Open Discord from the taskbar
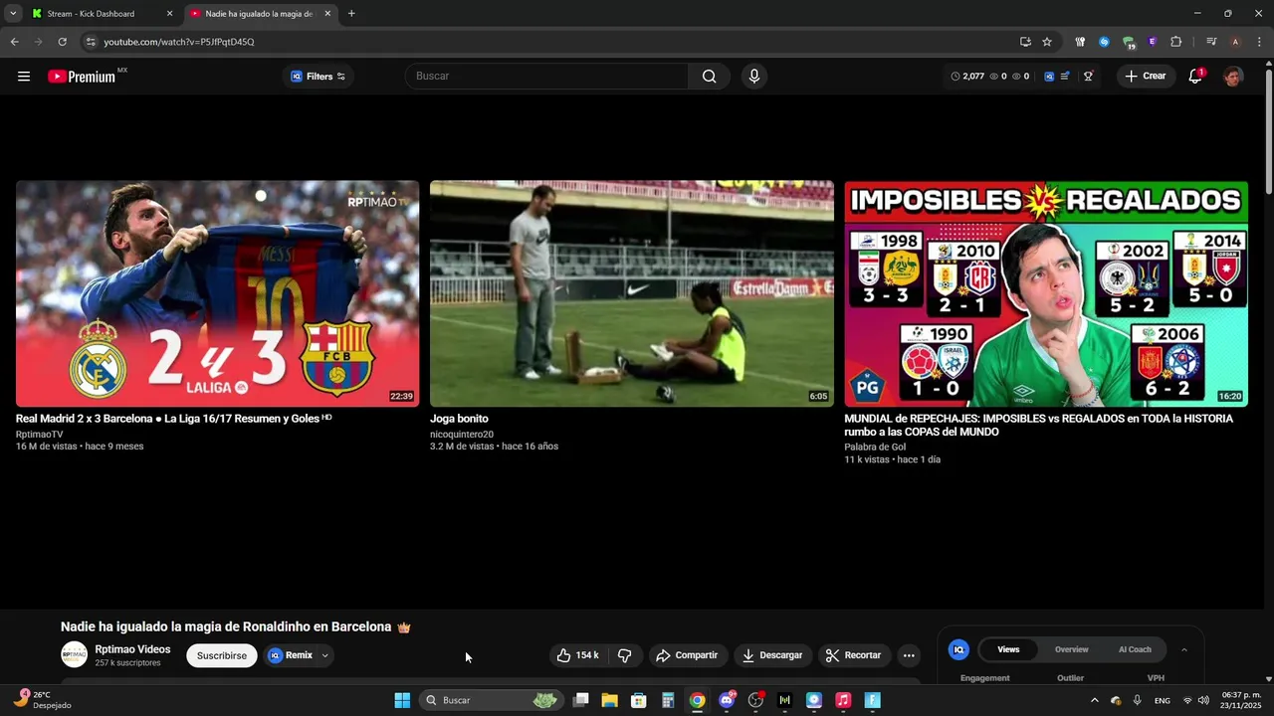 point(727,700)
